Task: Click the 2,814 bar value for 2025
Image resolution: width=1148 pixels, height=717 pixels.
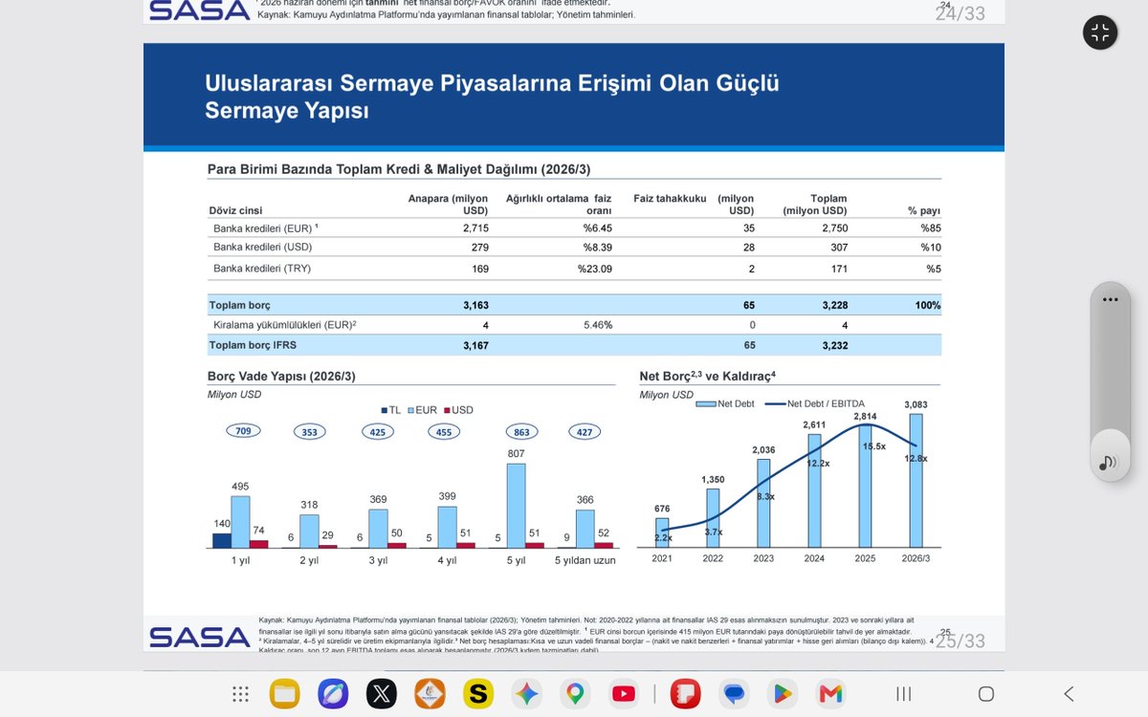Action: pos(865,416)
